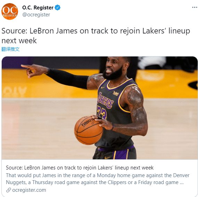Click the description line mentioning Clippers road game
Screen dimensions: 198x197
click(x=95, y=182)
